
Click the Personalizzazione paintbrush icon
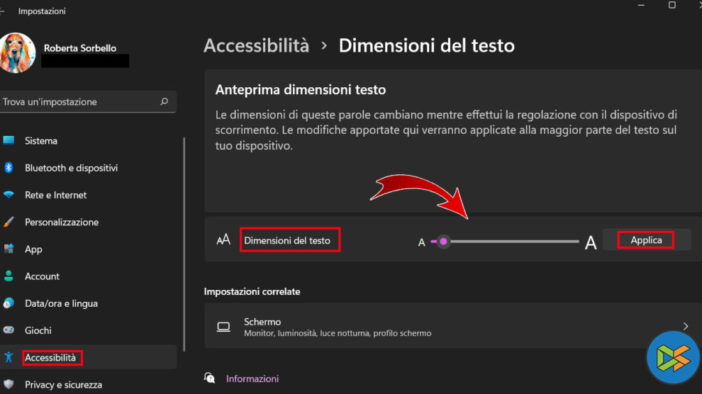tap(9, 222)
